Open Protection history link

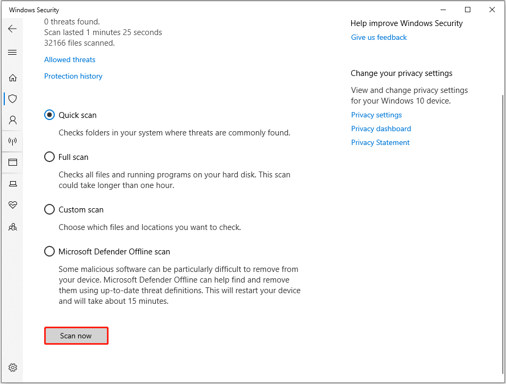pyautogui.click(x=73, y=76)
